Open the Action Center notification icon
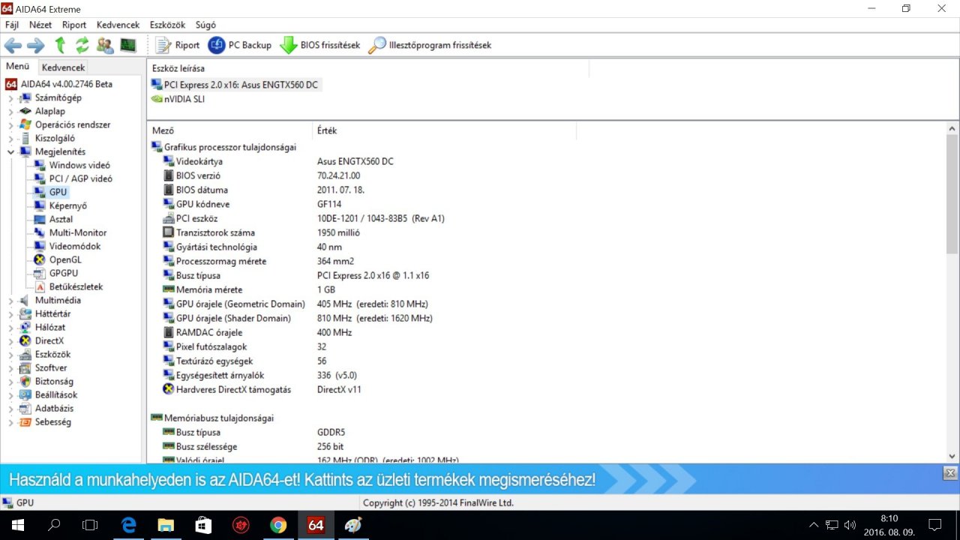The height and width of the screenshot is (540, 960). 934,525
